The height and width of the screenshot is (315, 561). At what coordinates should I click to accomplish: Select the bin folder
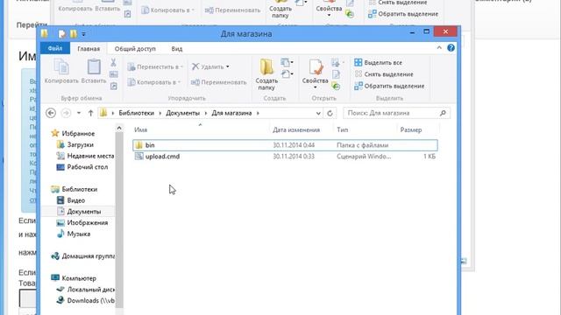(x=285, y=145)
